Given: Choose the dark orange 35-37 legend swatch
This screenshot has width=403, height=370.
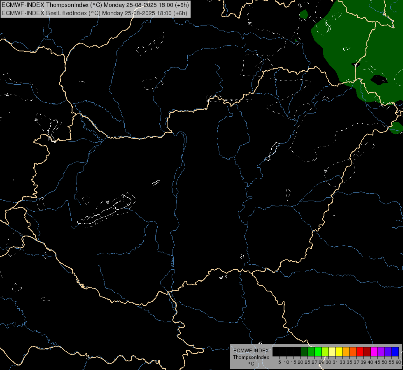Looking at the screenshot, I should pos(353,351).
